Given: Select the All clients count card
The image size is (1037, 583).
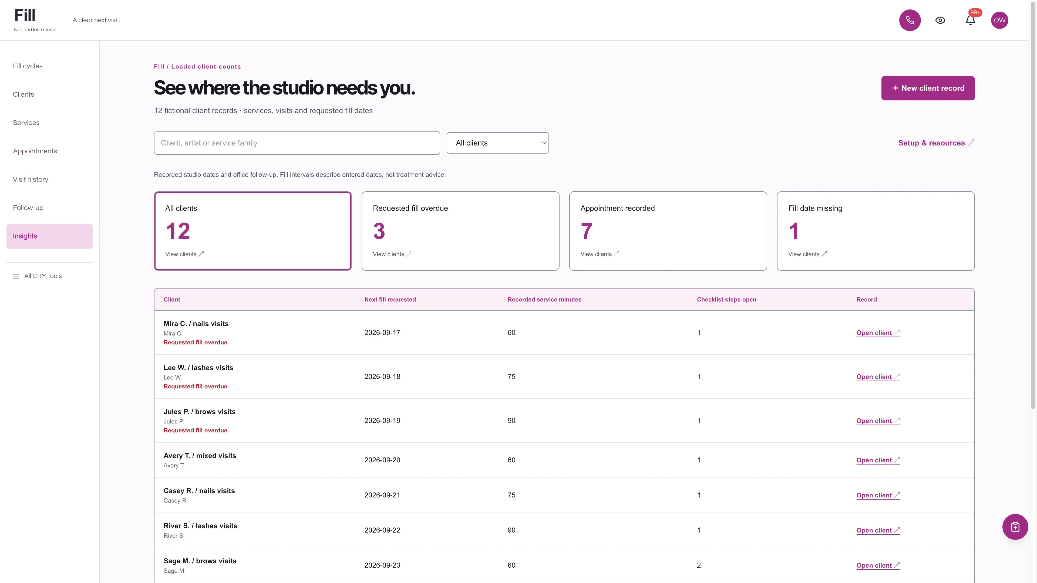Looking at the screenshot, I should tap(253, 231).
